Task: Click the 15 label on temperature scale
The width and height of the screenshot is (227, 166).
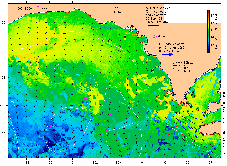Action: point(212,30)
